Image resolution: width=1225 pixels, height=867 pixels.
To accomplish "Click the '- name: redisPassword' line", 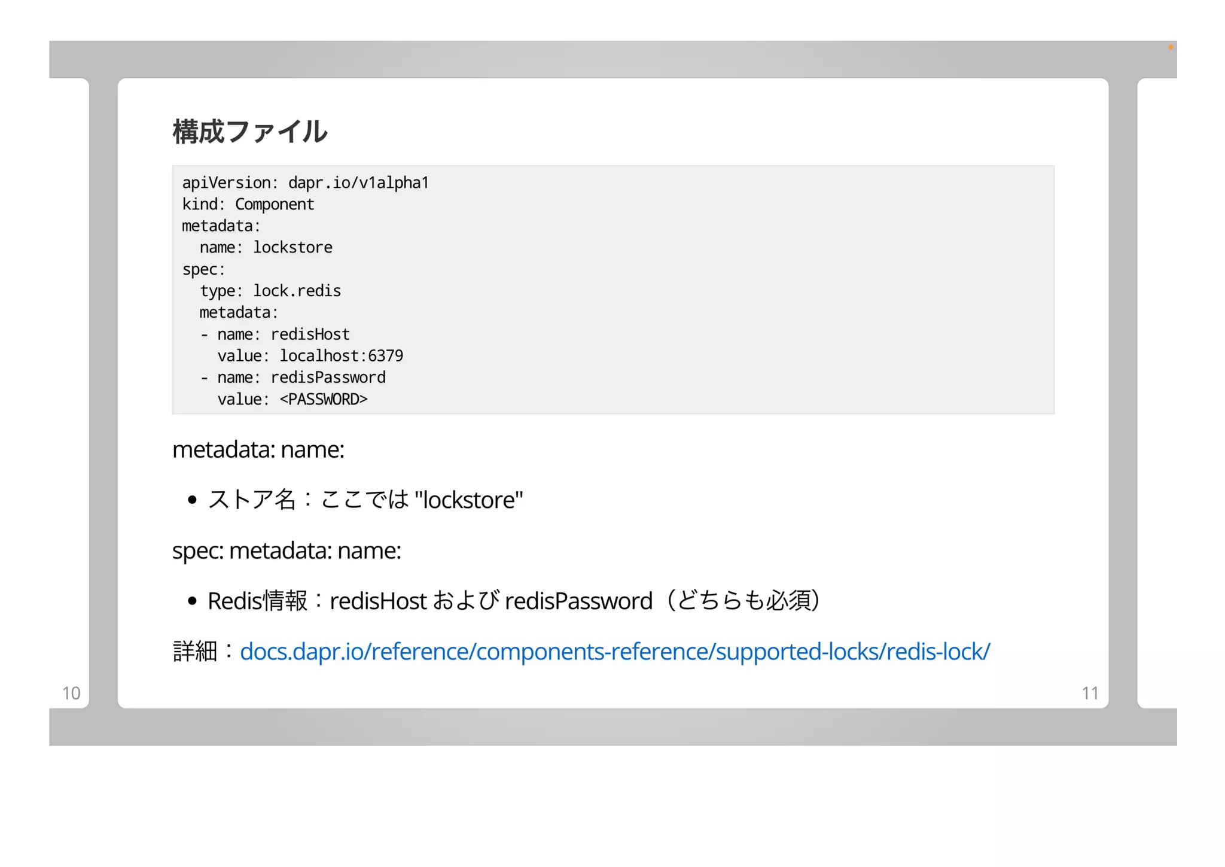I will (x=292, y=378).
